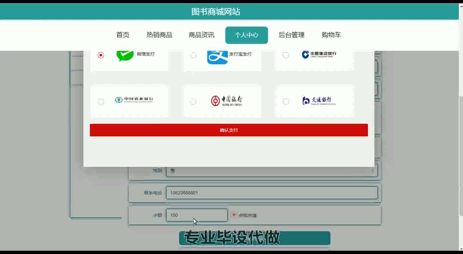Open the 性别 gender dropdown

pyautogui.click(x=272, y=171)
